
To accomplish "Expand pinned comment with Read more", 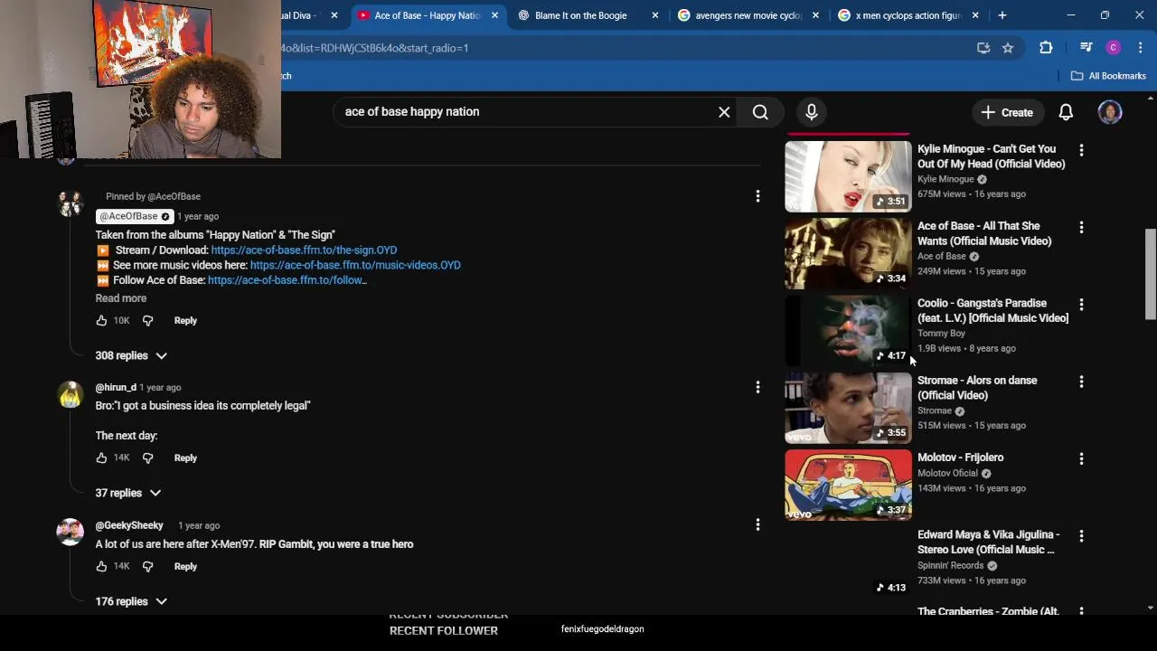I will click(x=121, y=298).
